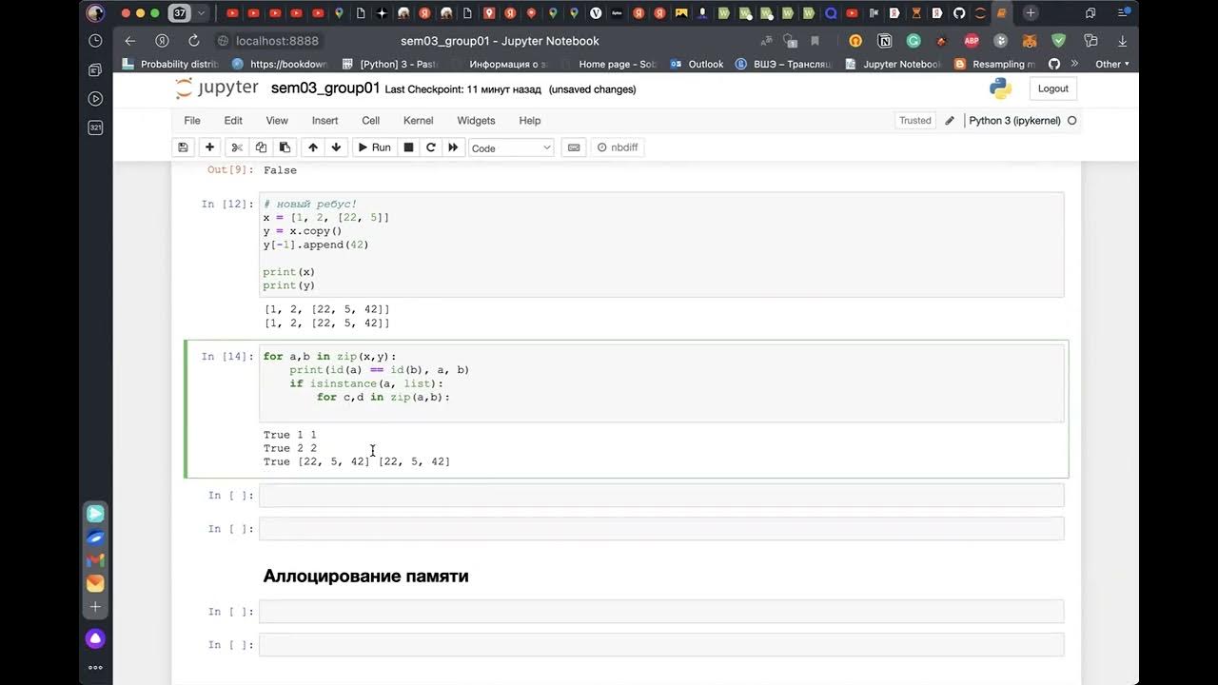Open the Kernel menu
This screenshot has width=1218, height=685.
pos(418,121)
